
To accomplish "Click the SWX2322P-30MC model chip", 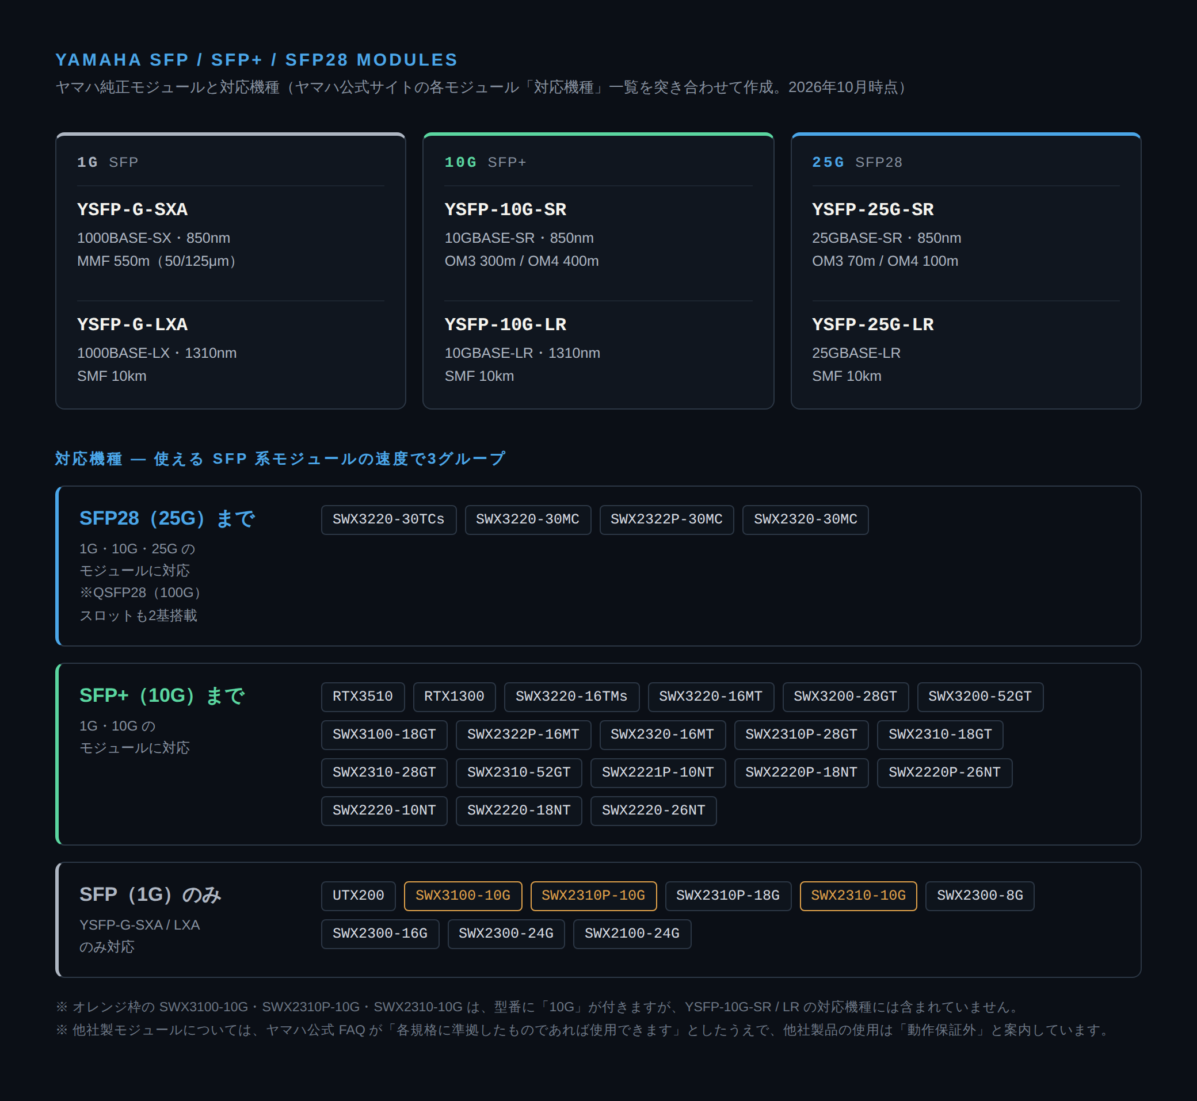I will pyautogui.click(x=666, y=519).
